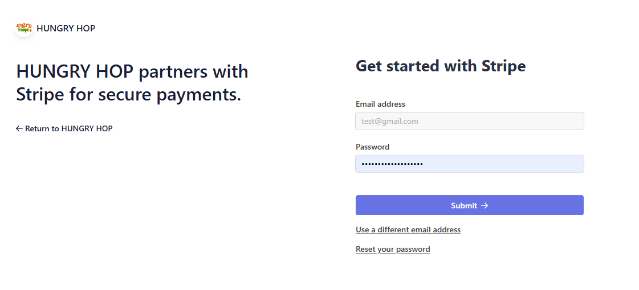The width and height of the screenshot is (639, 290).
Task: Click the test@gmail.com email text
Action: tap(390, 122)
